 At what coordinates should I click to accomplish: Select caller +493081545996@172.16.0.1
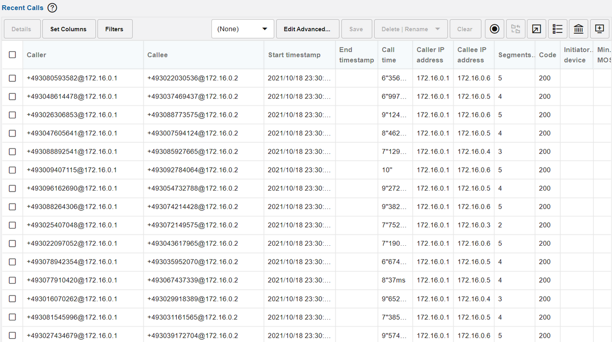click(72, 317)
